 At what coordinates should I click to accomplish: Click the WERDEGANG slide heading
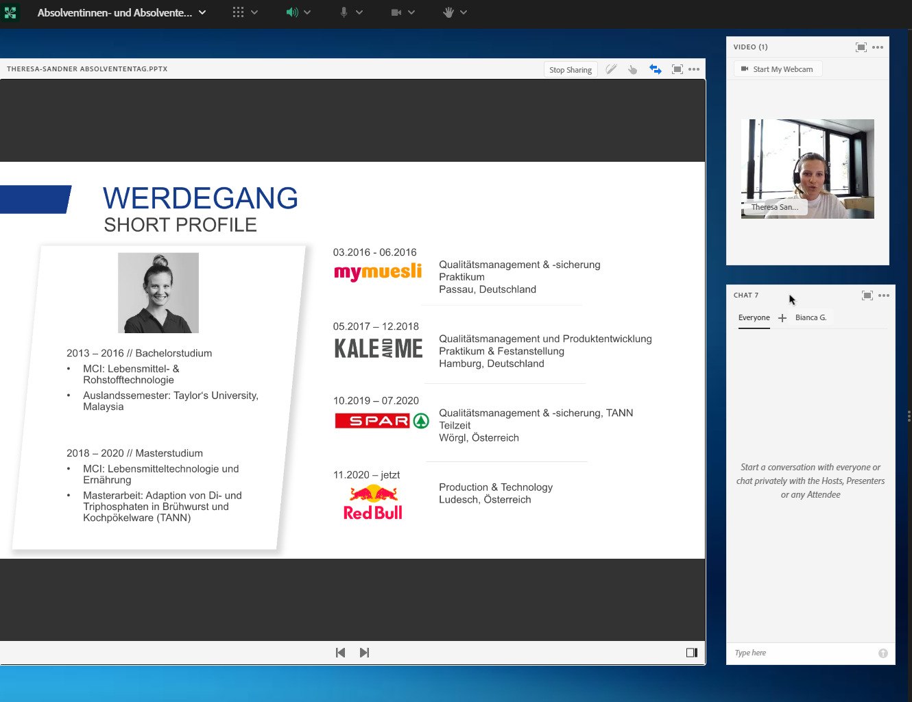pyautogui.click(x=200, y=198)
